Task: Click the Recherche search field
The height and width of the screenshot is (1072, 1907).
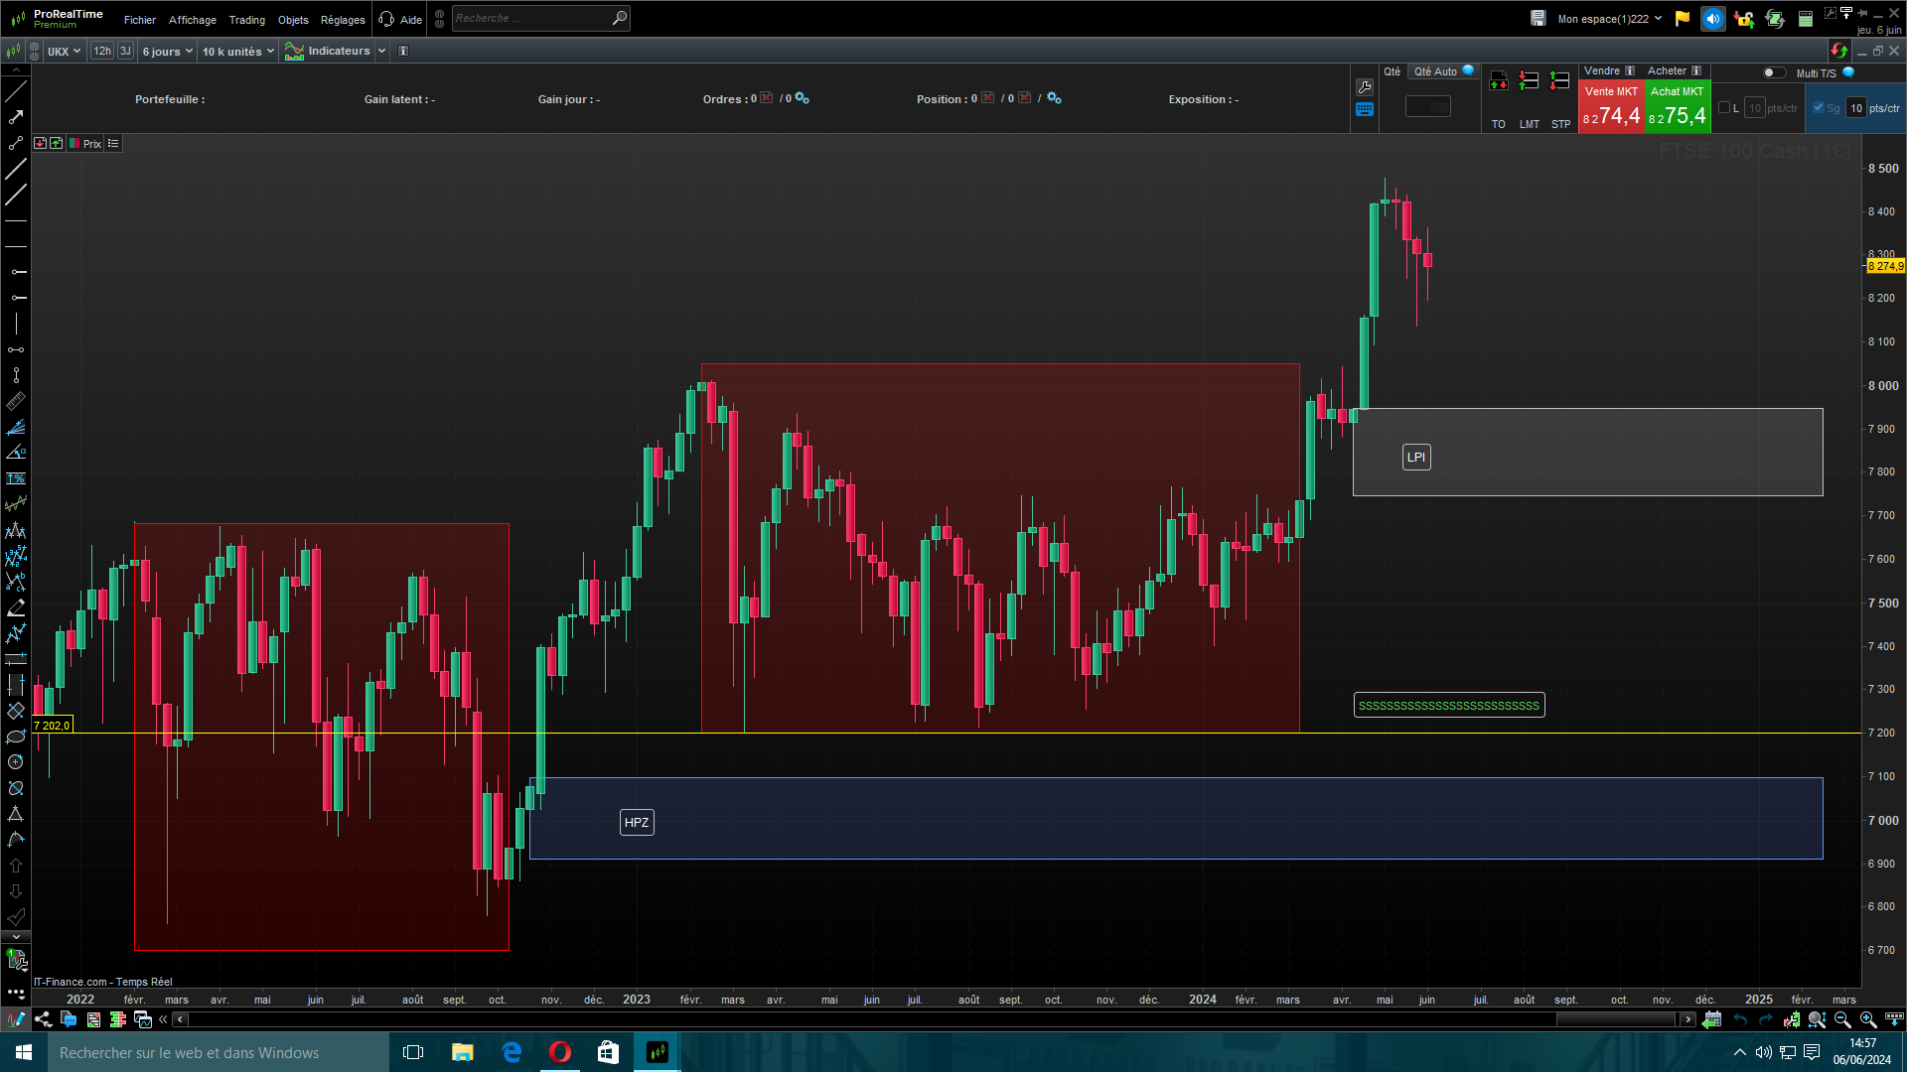Action: 531,18
